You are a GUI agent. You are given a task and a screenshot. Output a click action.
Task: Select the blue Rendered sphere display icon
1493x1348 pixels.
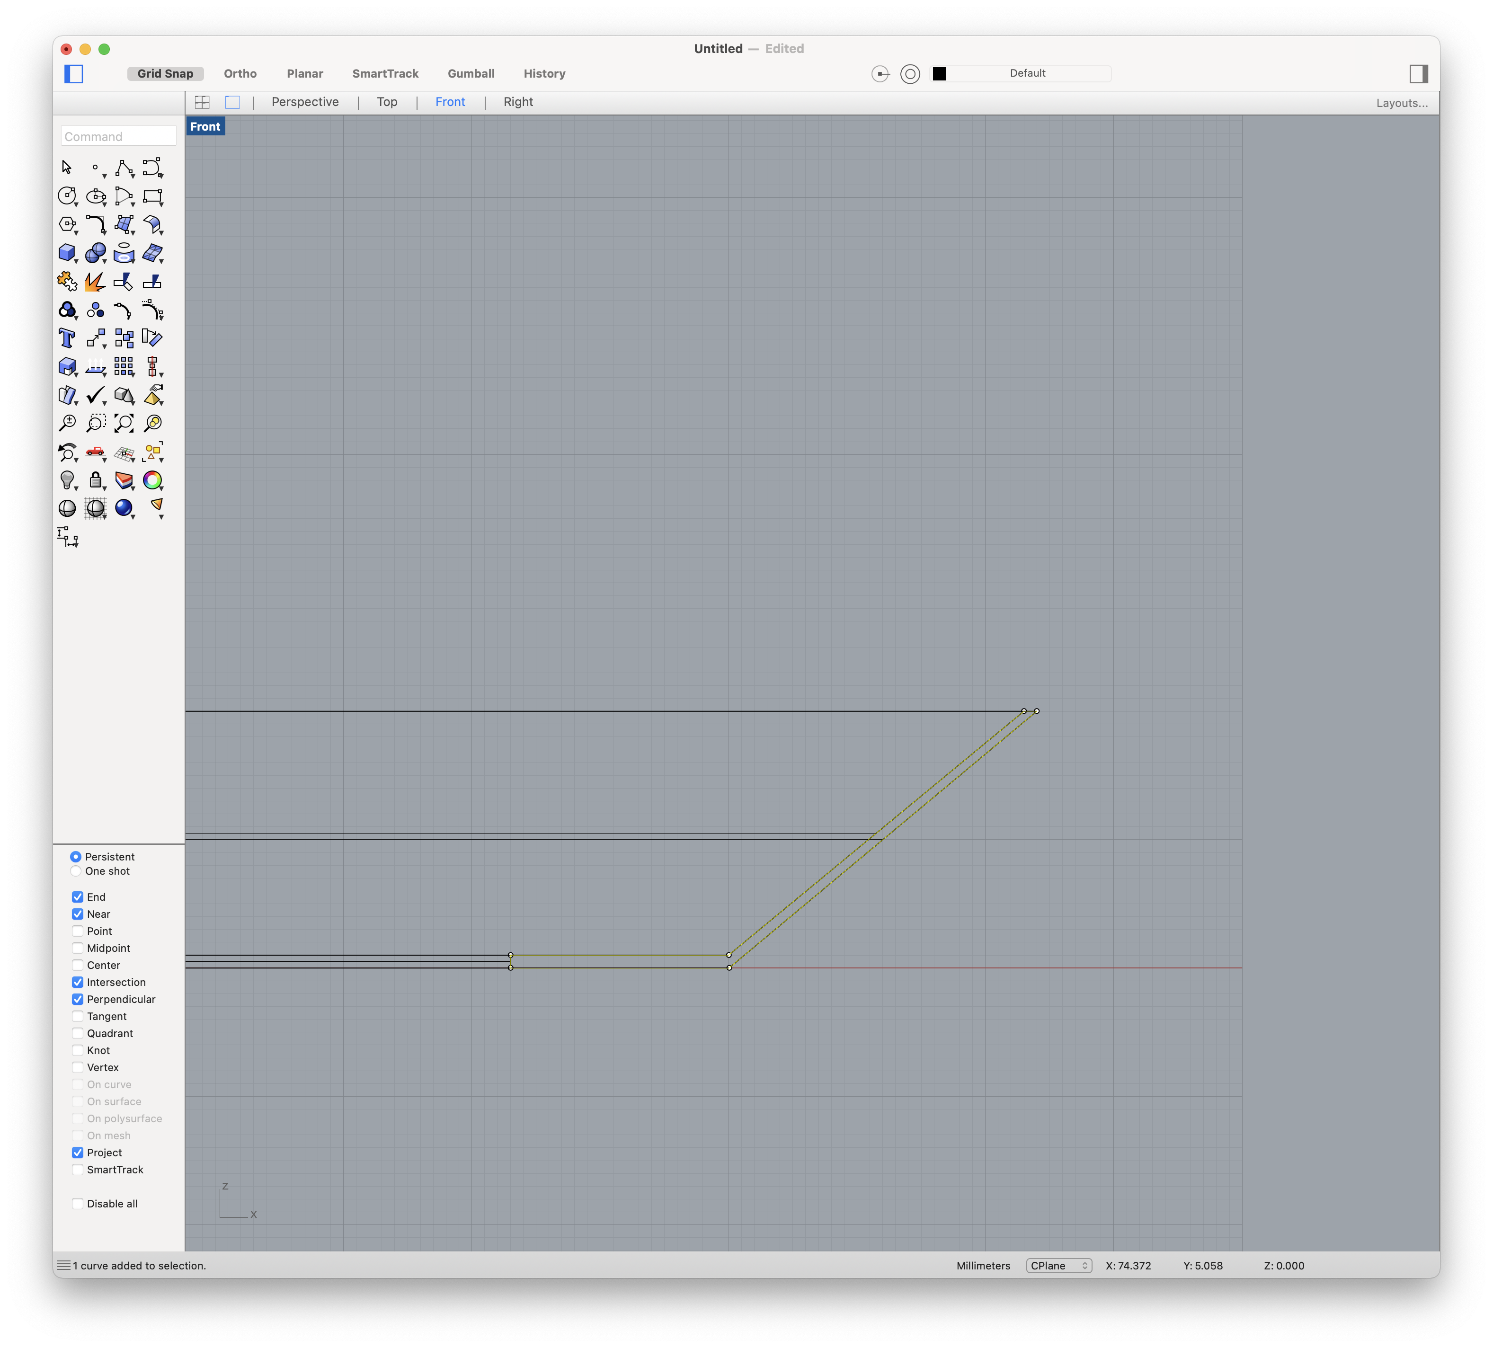point(124,508)
